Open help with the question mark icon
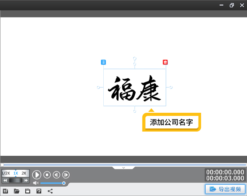Viewport: 247px width, 196px height. (39, 191)
